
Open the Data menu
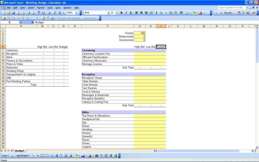click(x=58, y=7)
